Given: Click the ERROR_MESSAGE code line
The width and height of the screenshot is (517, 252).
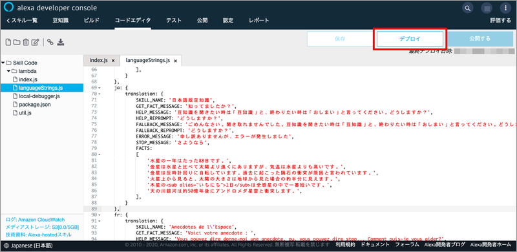Looking at the screenshot, I should (215, 136).
